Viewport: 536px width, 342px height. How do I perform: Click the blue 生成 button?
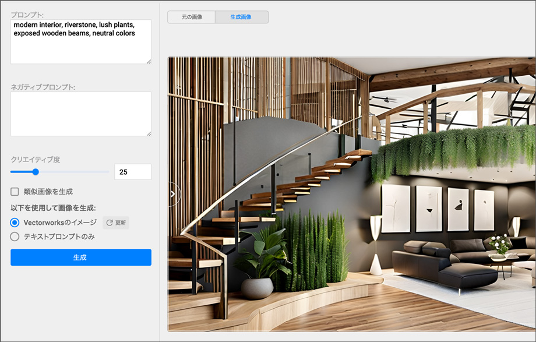click(x=80, y=257)
